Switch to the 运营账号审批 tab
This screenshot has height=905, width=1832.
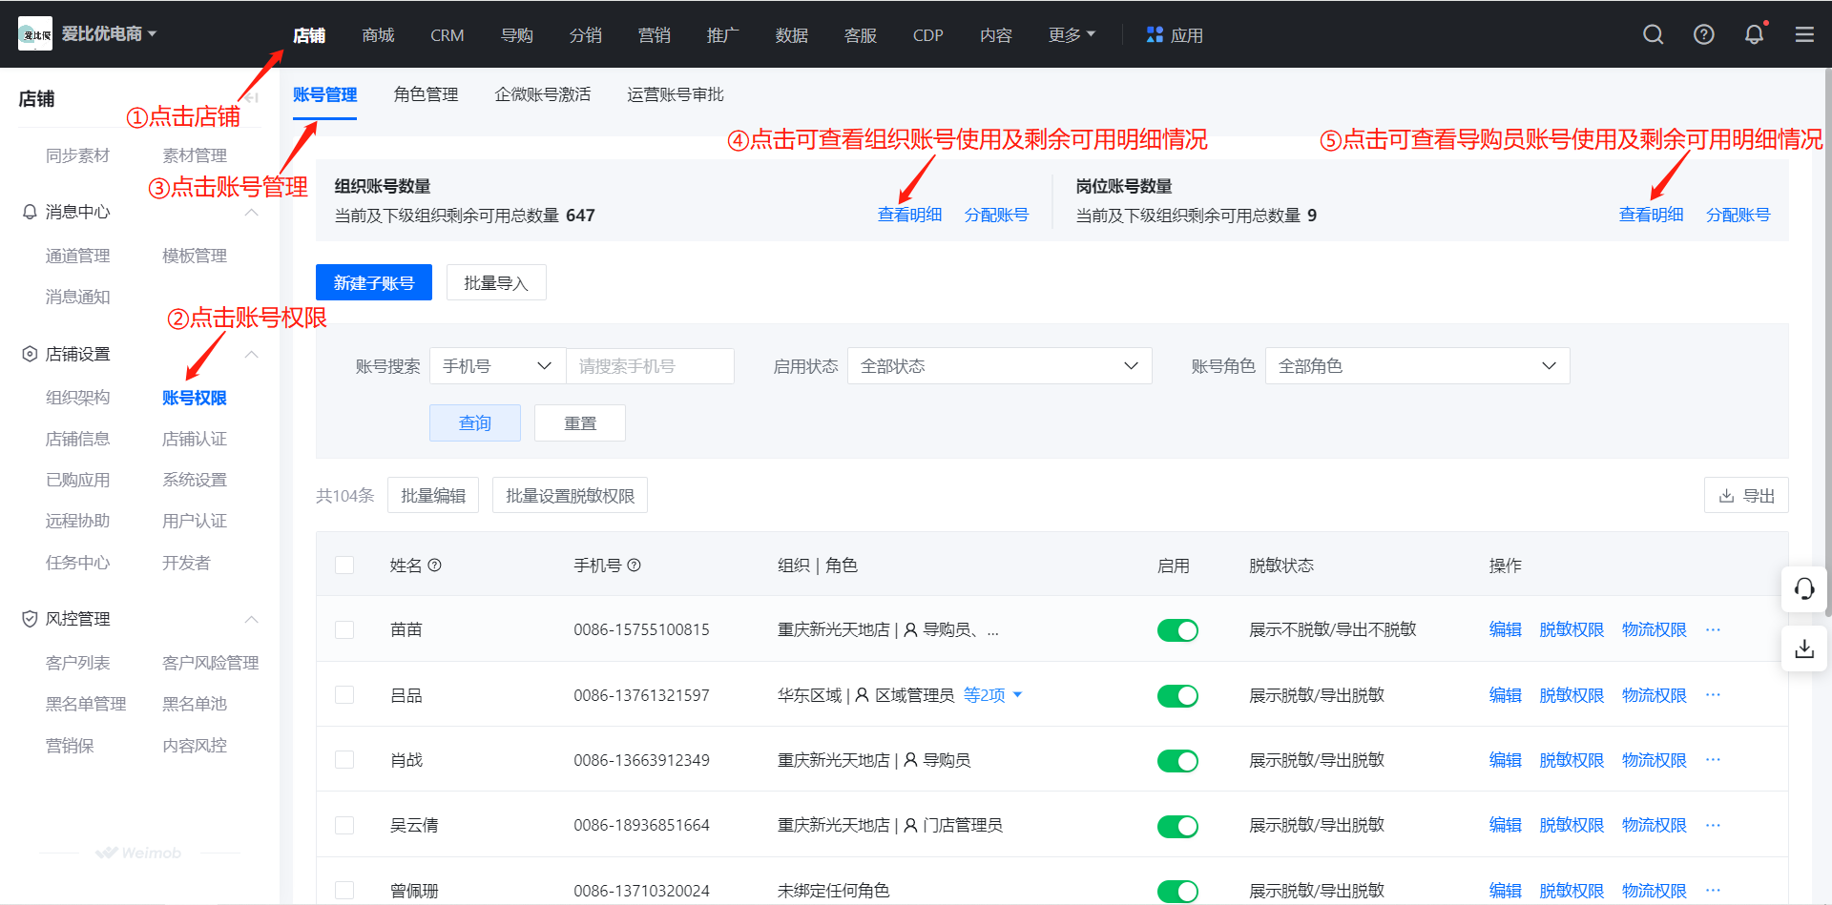pos(675,94)
